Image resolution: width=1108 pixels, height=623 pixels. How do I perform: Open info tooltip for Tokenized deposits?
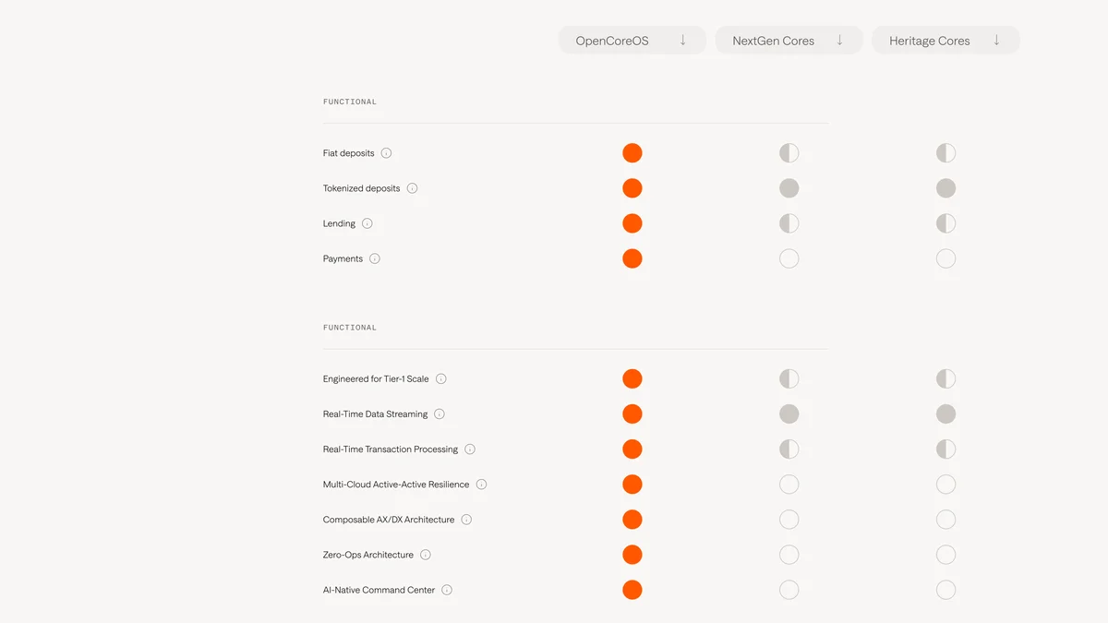[412, 188]
